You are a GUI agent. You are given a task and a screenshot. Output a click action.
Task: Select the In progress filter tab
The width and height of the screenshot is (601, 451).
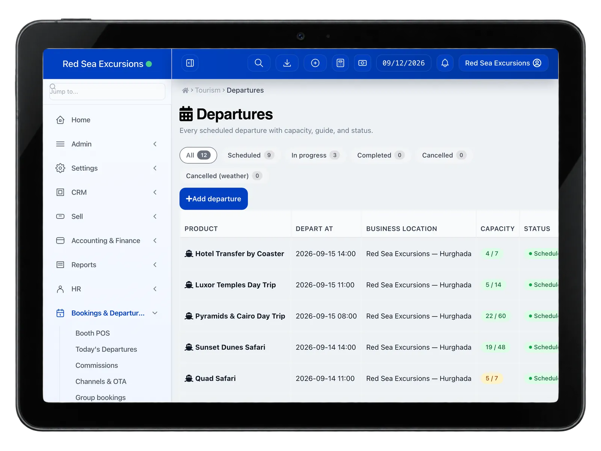[x=315, y=155]
